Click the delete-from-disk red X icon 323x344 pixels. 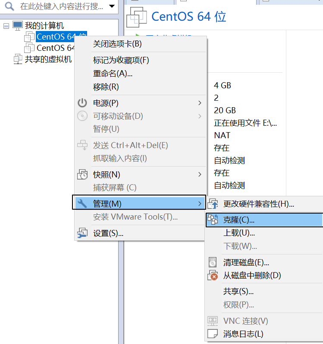pos(213,276)
